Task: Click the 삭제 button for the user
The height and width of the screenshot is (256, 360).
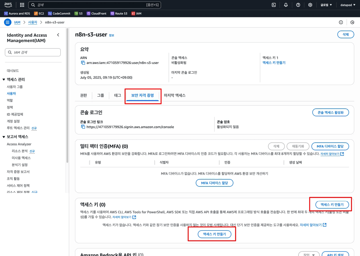Action: pyautogui.click(x=346, y=34)
